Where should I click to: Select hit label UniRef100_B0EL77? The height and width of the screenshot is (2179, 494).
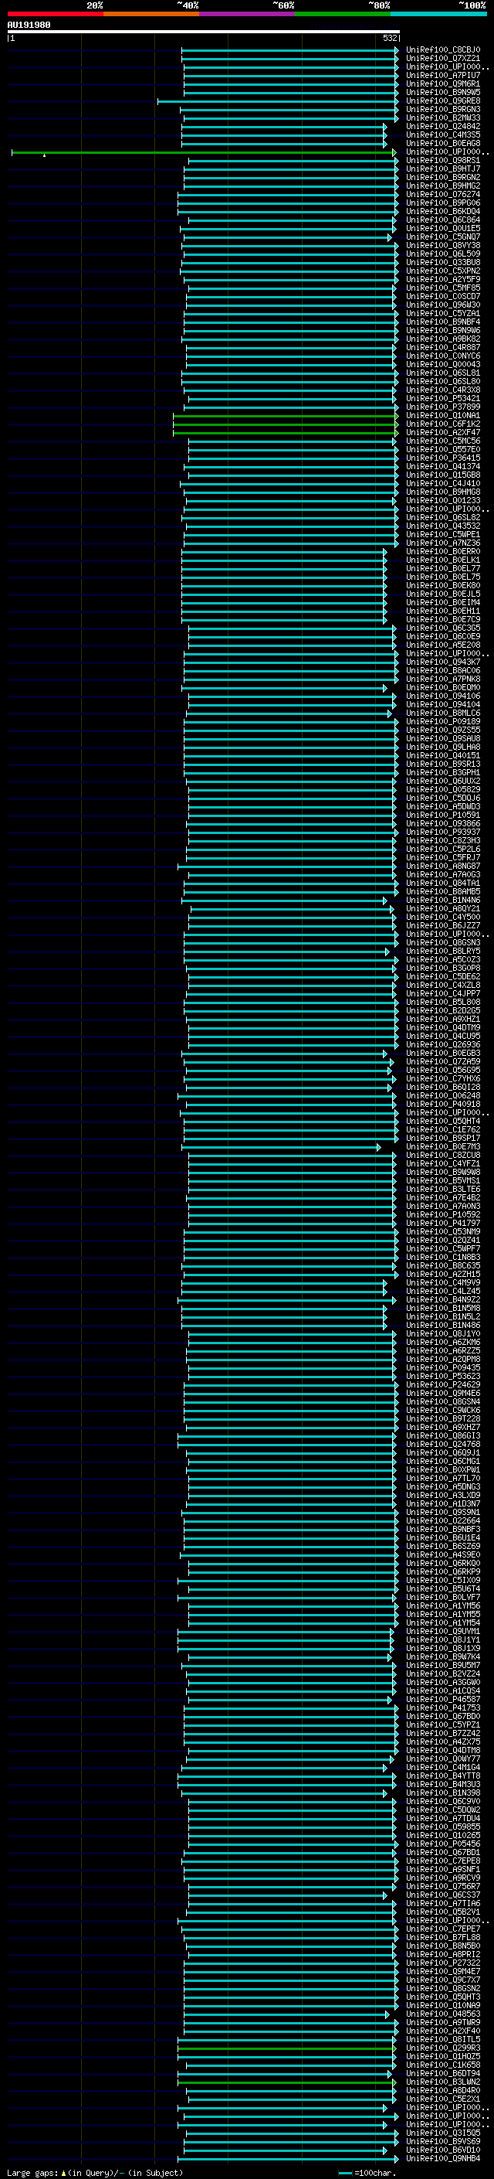442,568
